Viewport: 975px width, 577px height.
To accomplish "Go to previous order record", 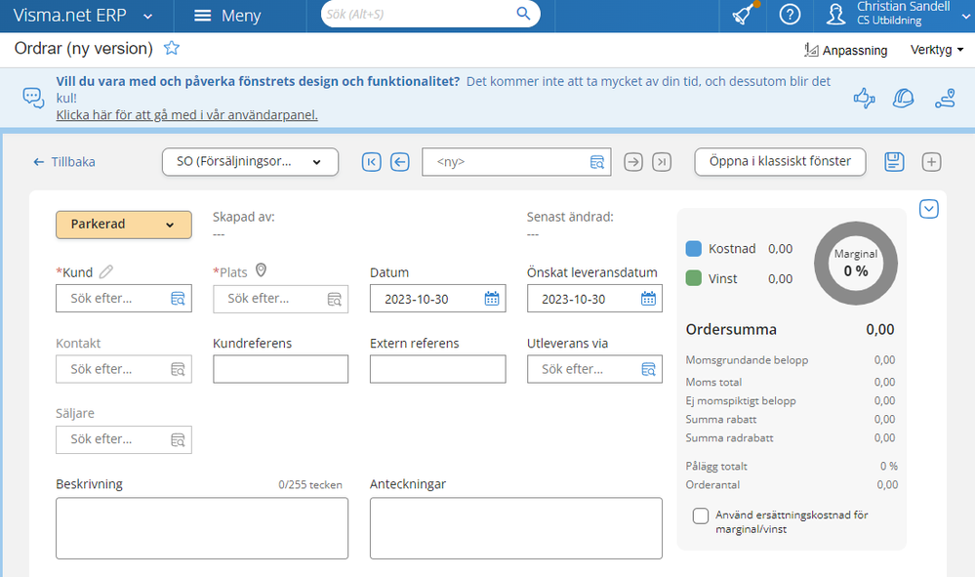I will 400,162.
